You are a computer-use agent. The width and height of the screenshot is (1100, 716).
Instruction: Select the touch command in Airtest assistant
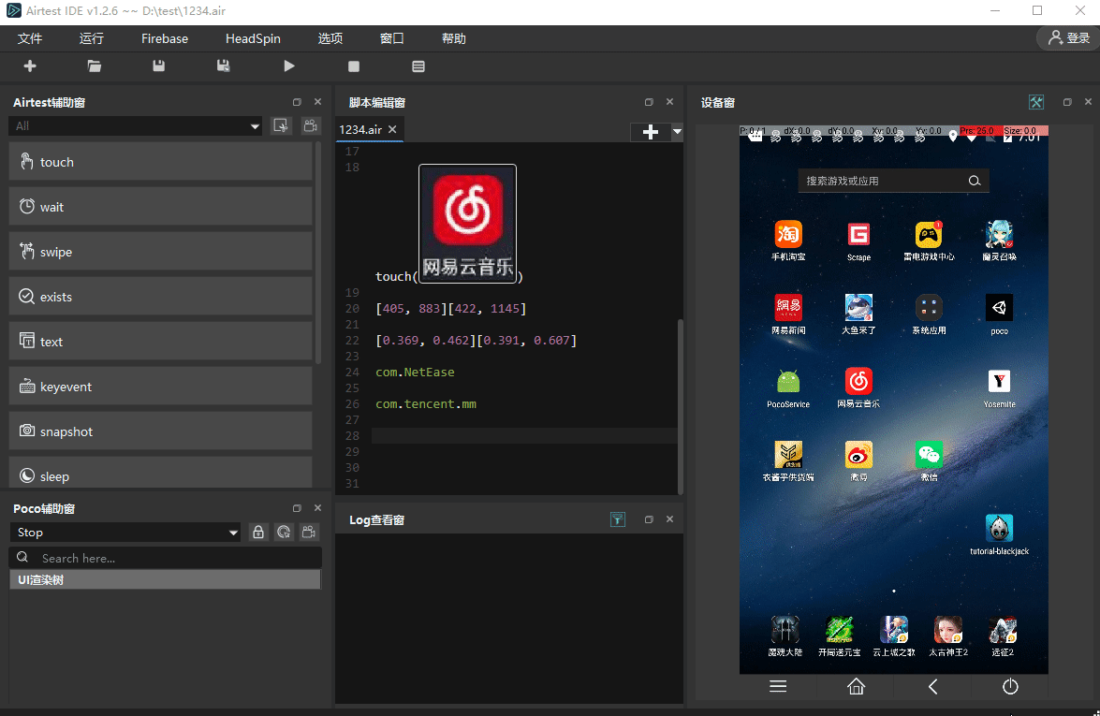click(160, 162)
